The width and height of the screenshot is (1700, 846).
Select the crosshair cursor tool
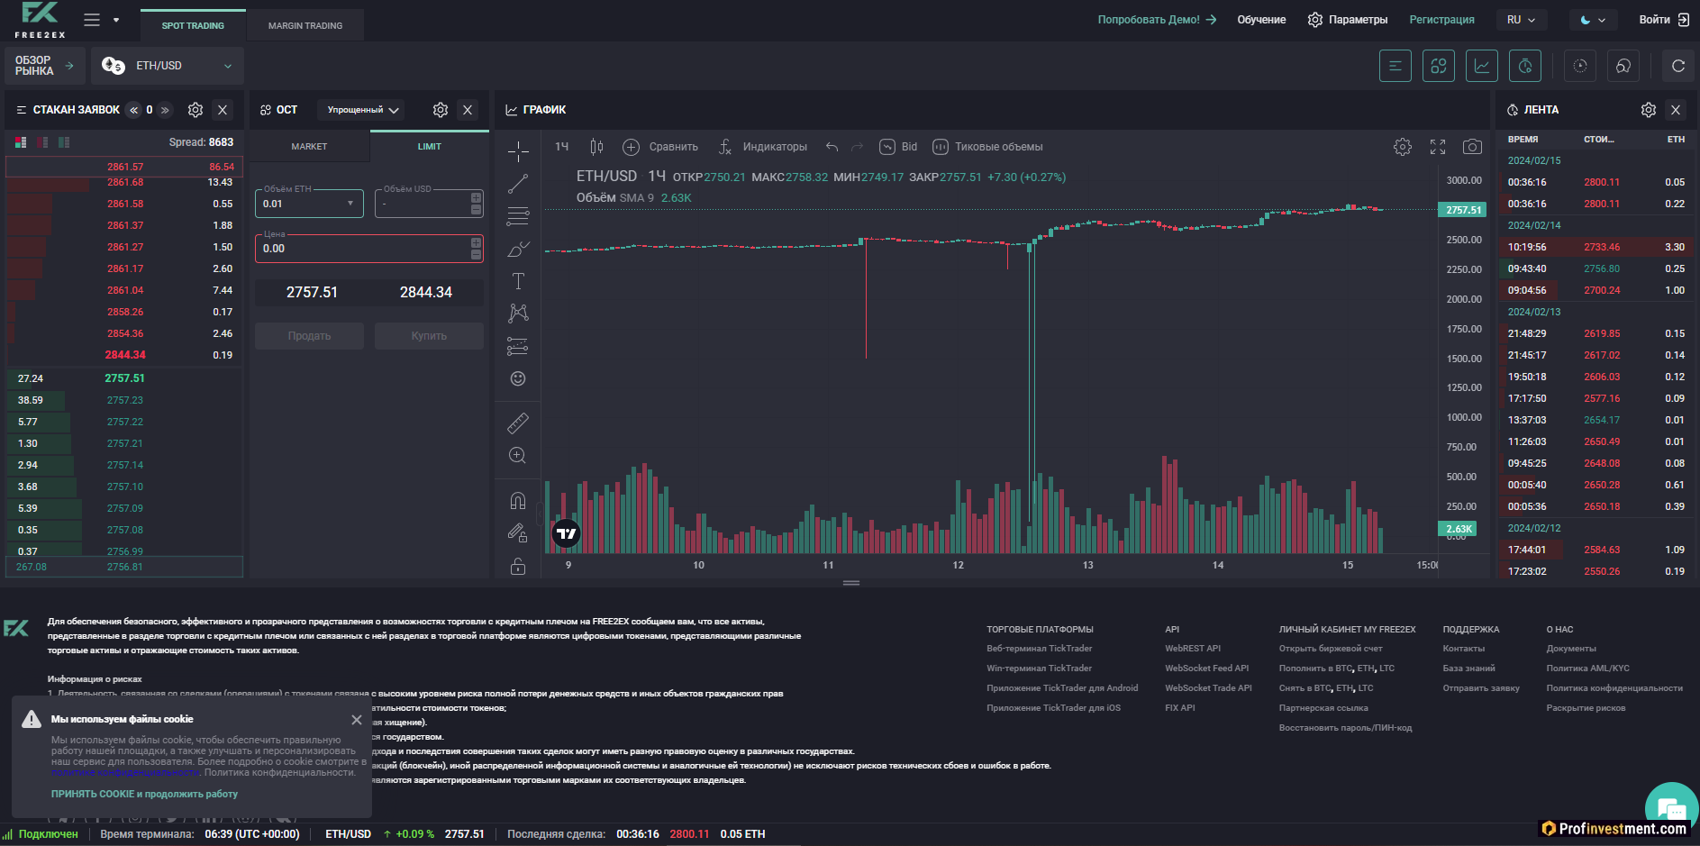[x=518, y=150]
